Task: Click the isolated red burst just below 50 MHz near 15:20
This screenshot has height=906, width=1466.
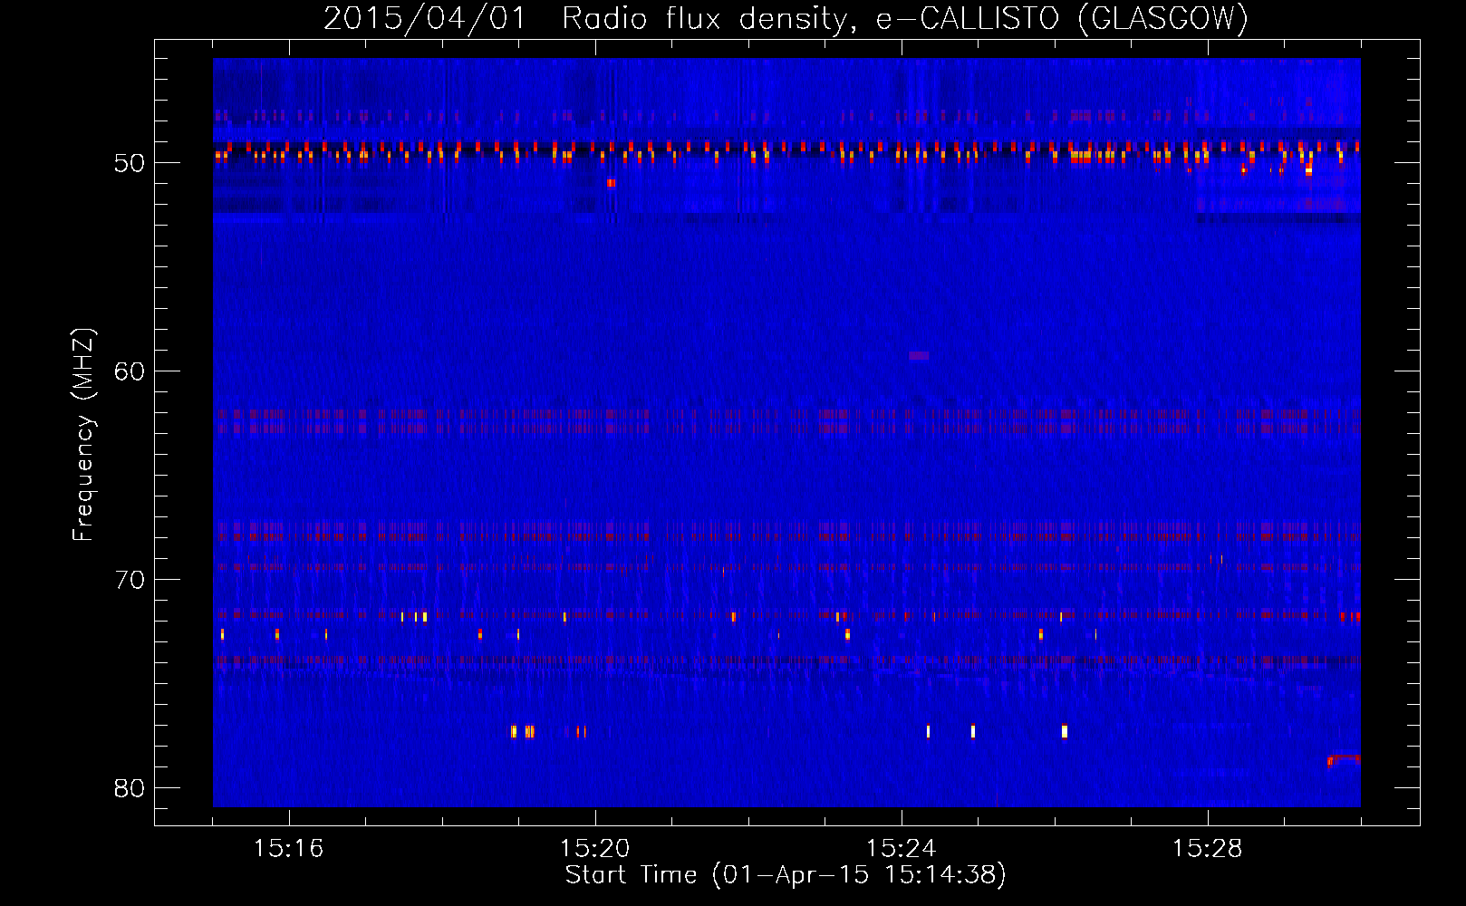Action: 611,183
